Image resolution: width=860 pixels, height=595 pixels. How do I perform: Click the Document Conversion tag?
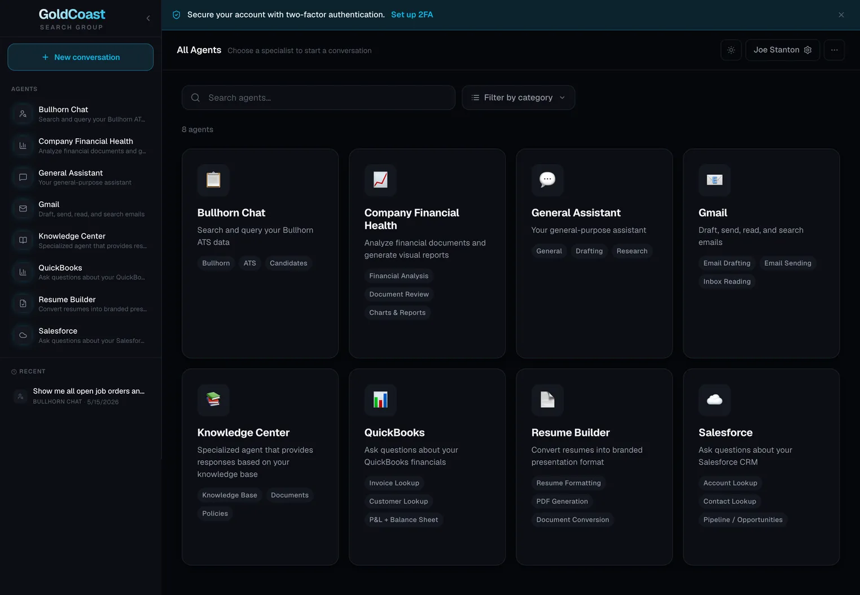573,520
